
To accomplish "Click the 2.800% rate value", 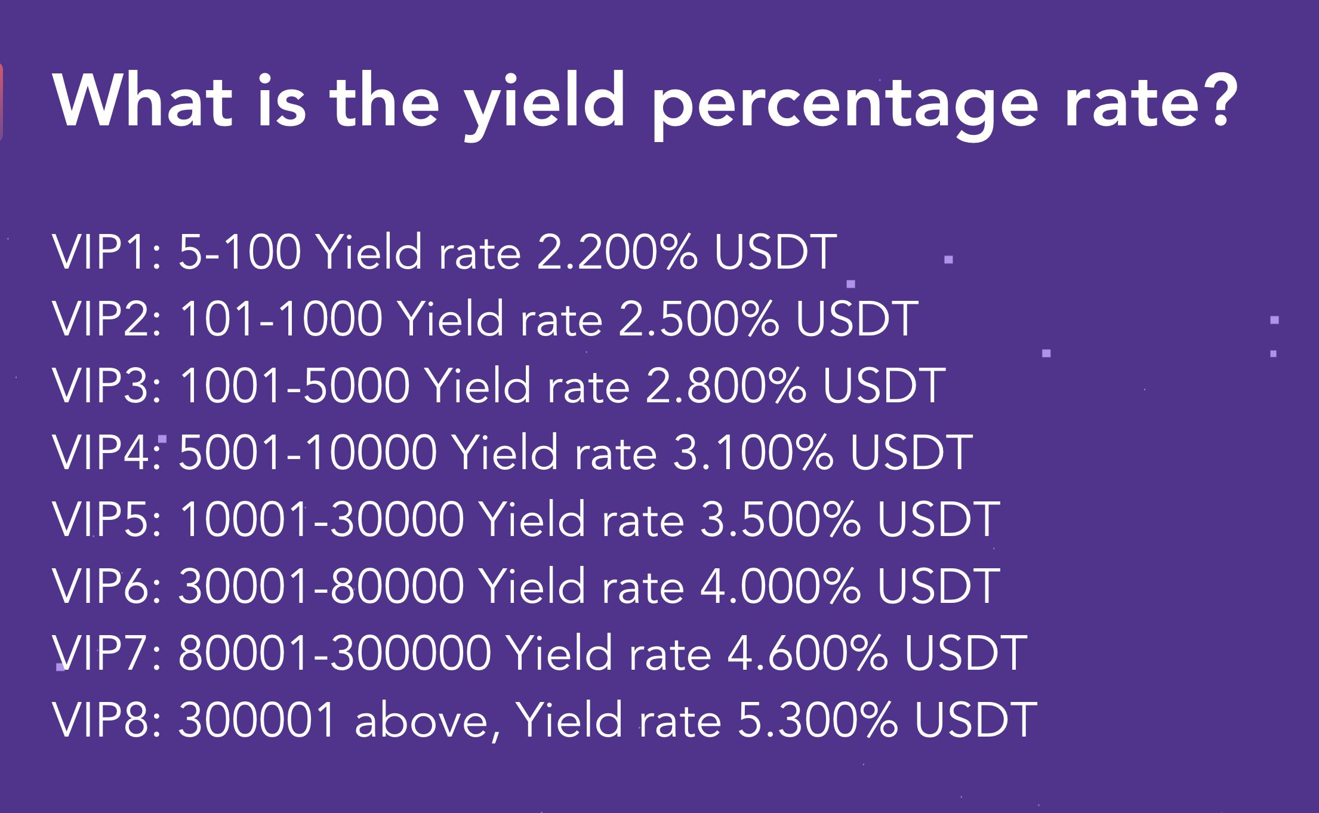I will pyautogui.click(x=726, y=386).
